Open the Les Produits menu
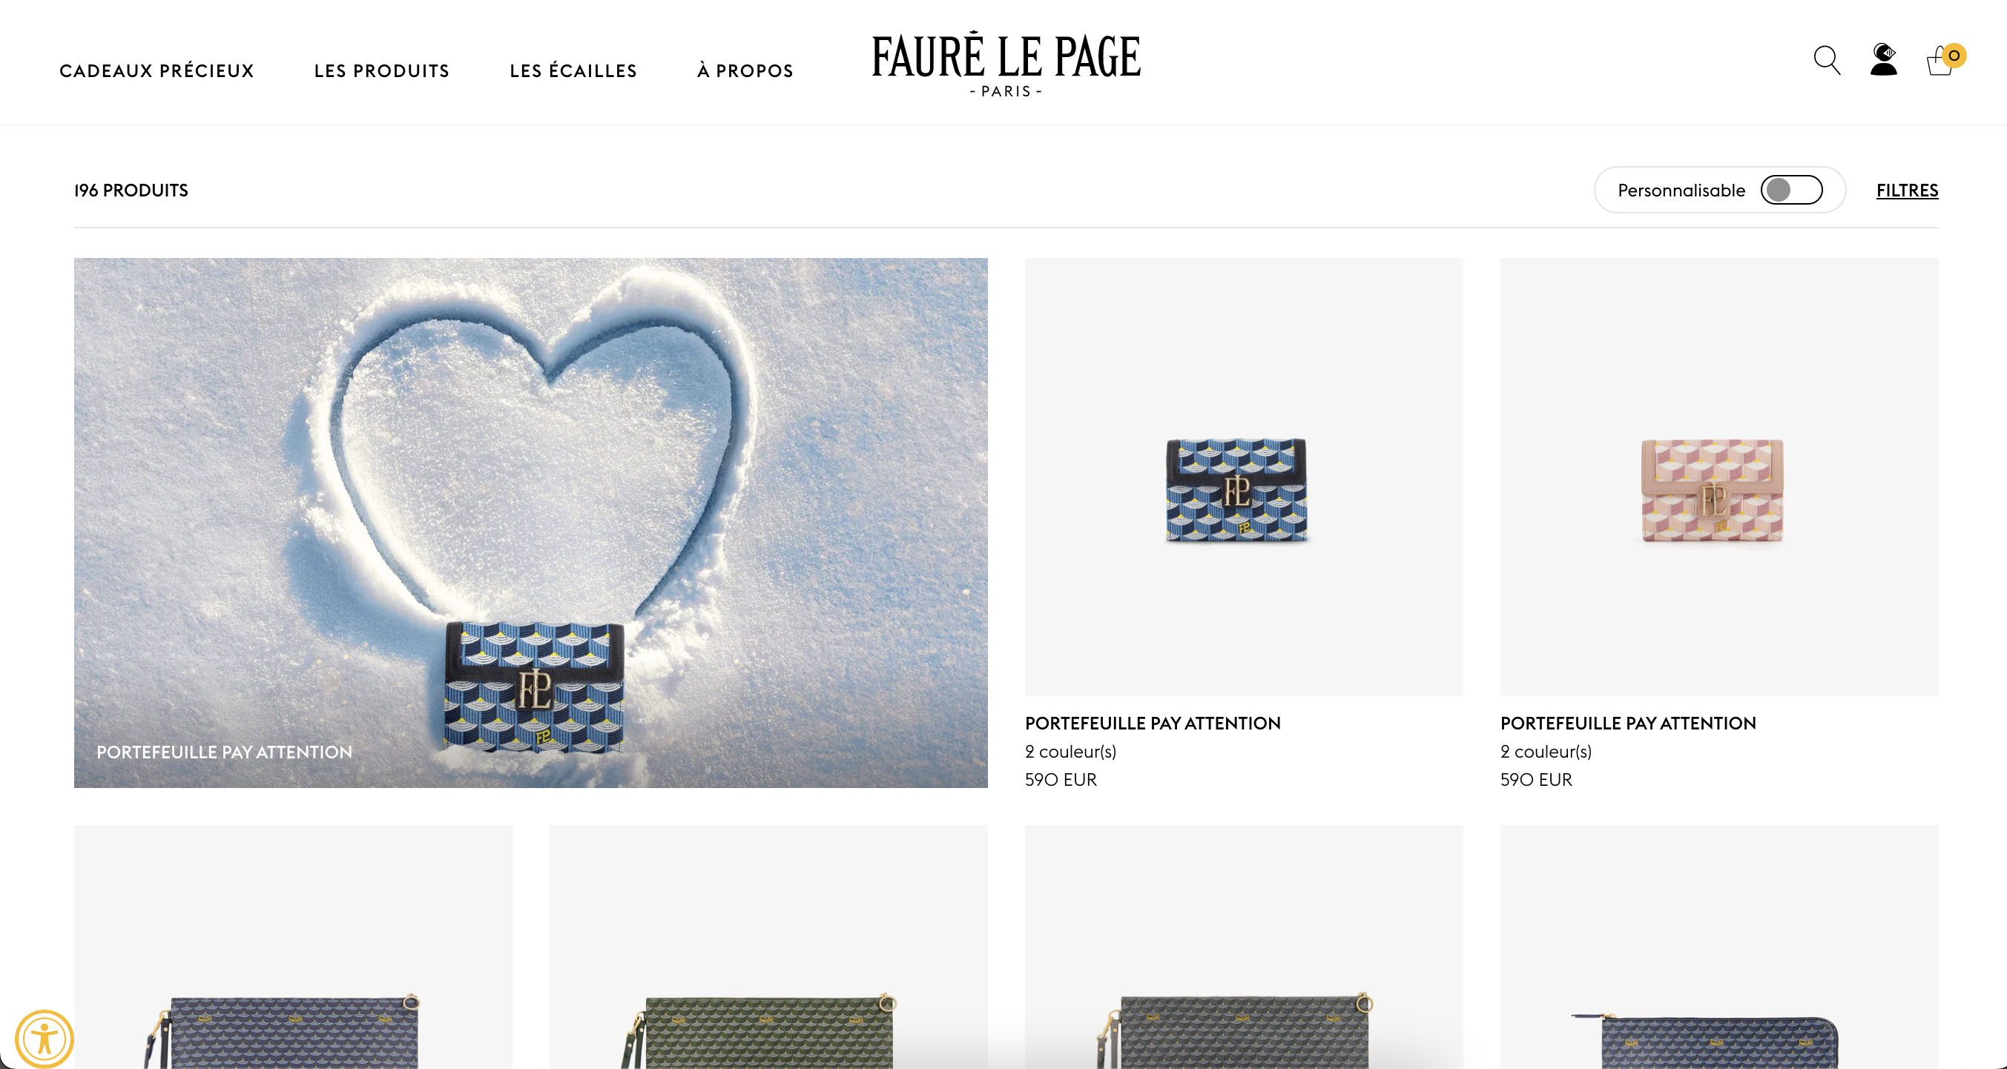The image size is (2007, 1069). [x=382, y=71]
